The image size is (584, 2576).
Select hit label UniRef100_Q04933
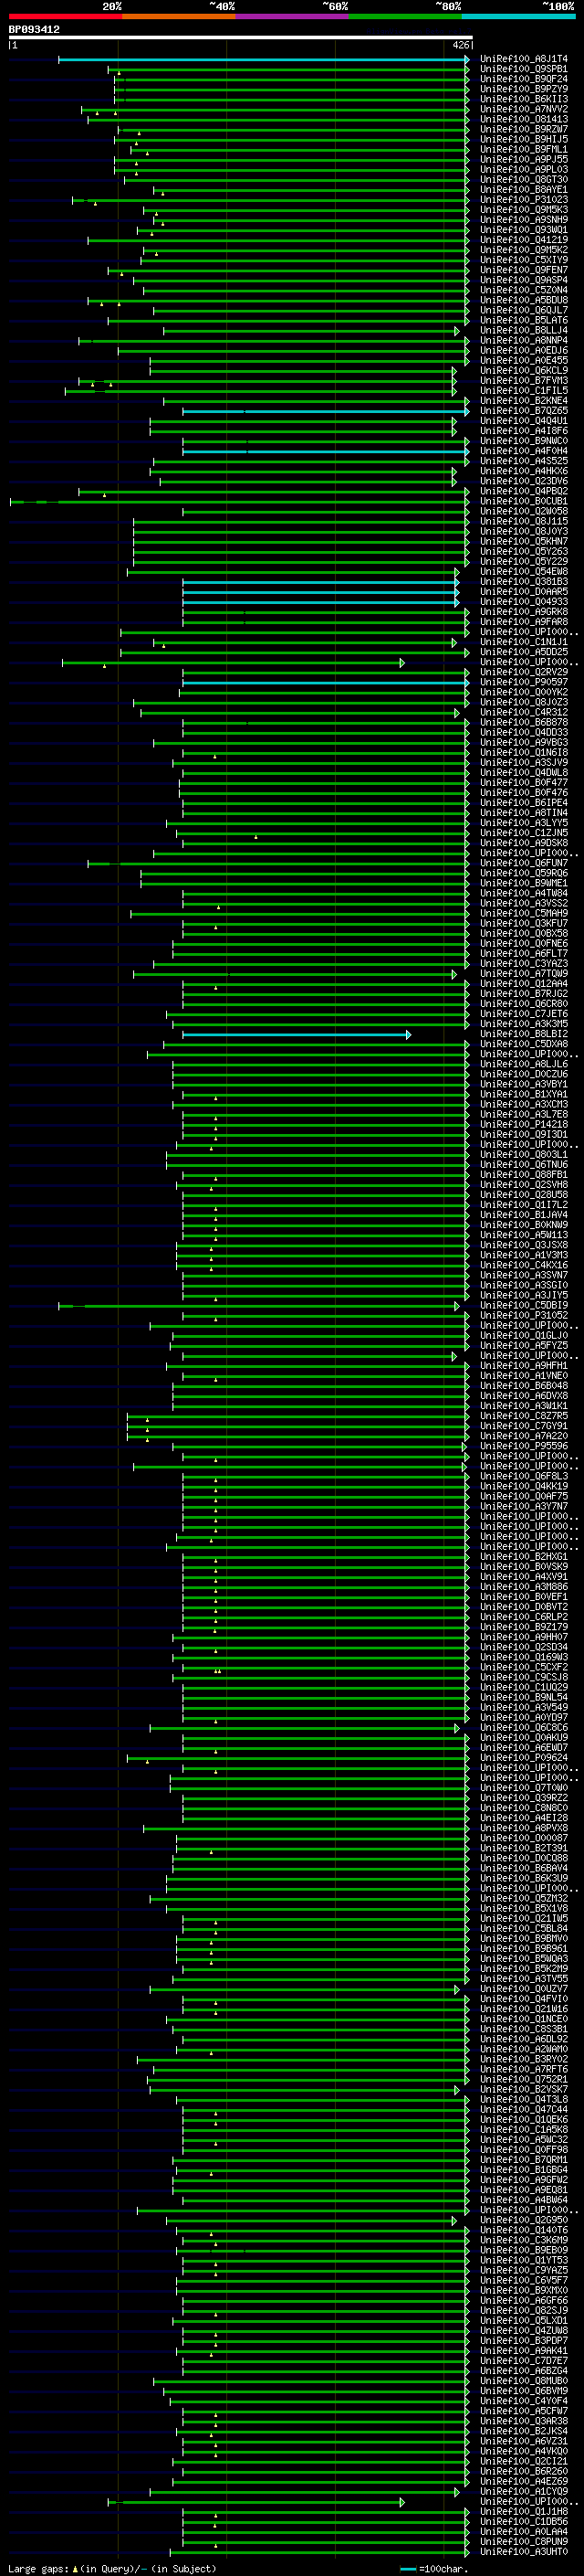[x=523, y=602]
